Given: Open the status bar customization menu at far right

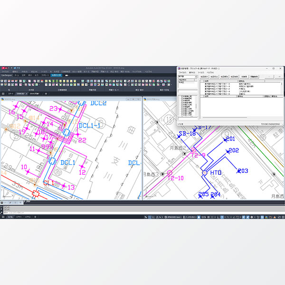Looking at the screenshot, I should pos(283,217).
